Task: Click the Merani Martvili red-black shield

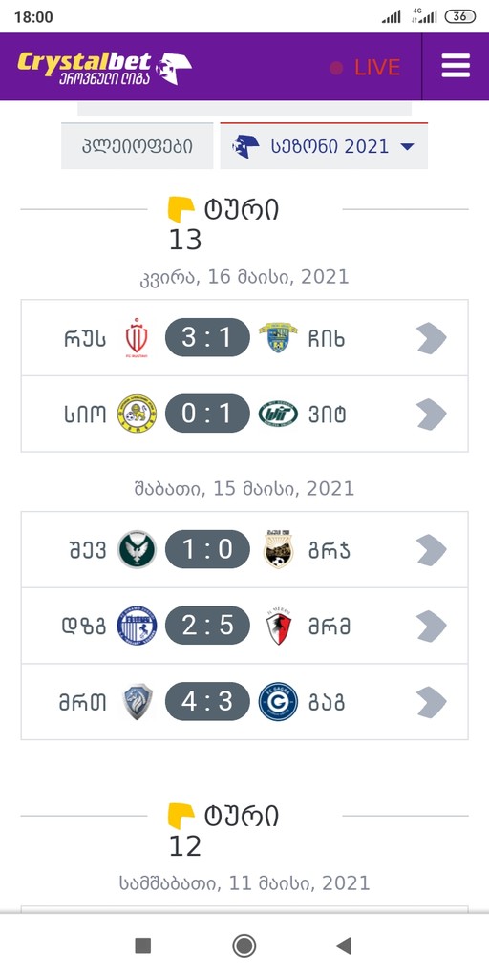Action: point(278,626)
